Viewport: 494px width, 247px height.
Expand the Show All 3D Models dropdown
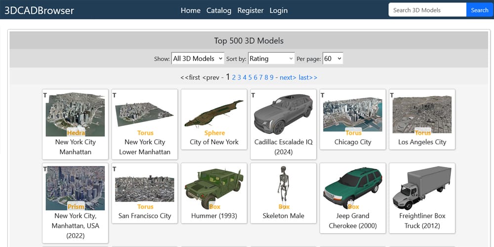pyautogui.click(x=198, y=59)
